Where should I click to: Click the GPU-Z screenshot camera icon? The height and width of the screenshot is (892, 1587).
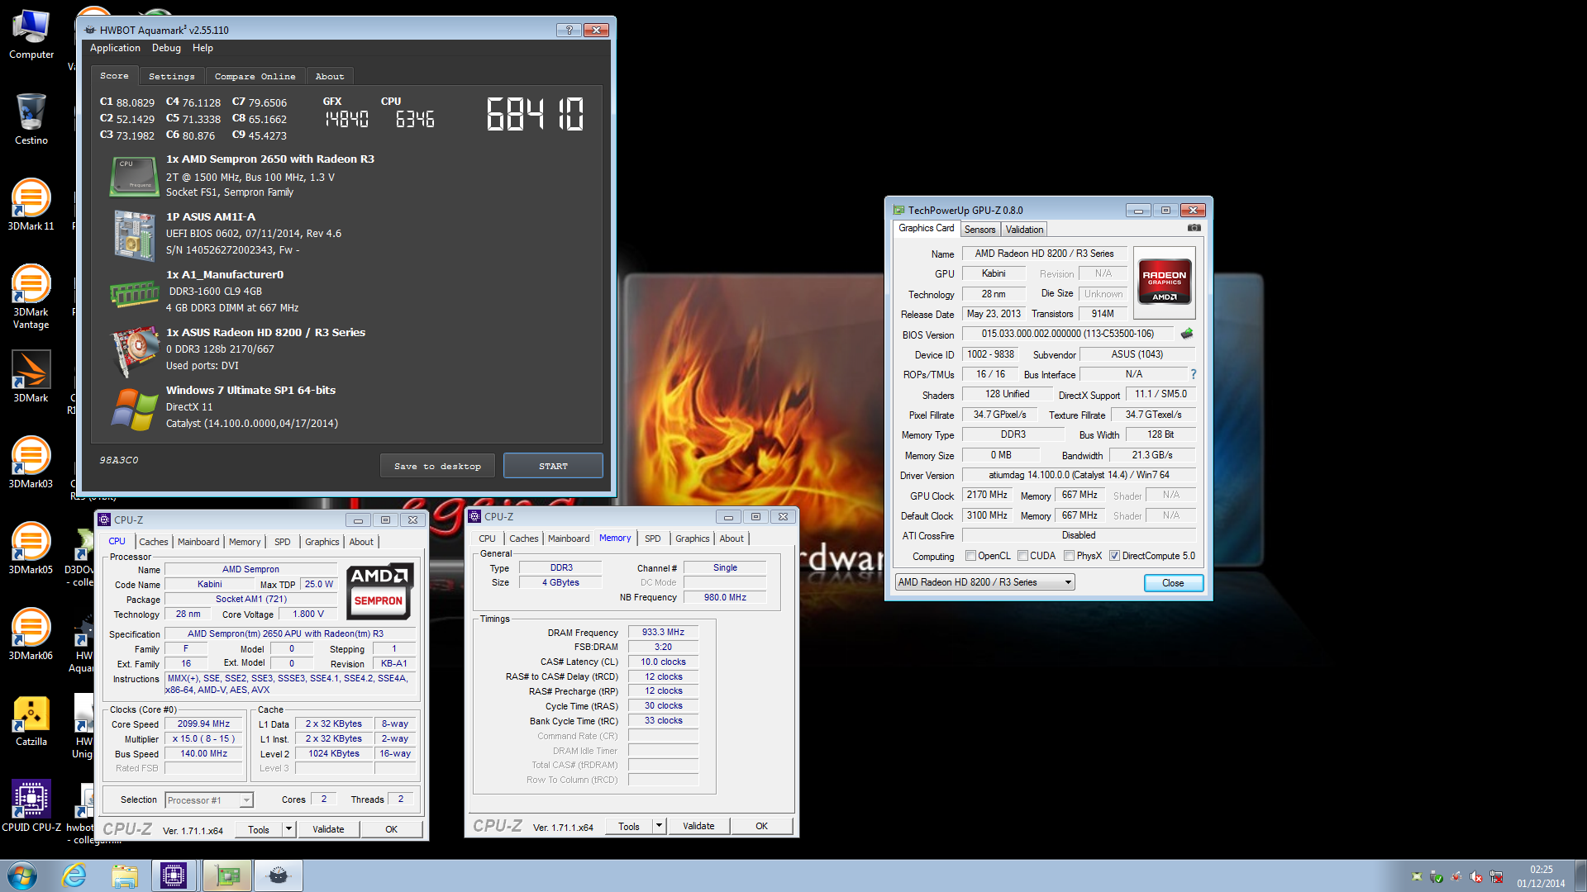[x=1194, y=228]
